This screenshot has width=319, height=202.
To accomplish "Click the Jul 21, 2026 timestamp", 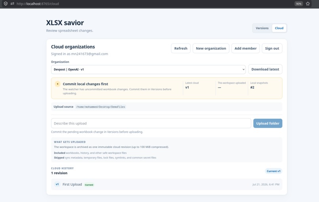I will (x=266, y=185).
